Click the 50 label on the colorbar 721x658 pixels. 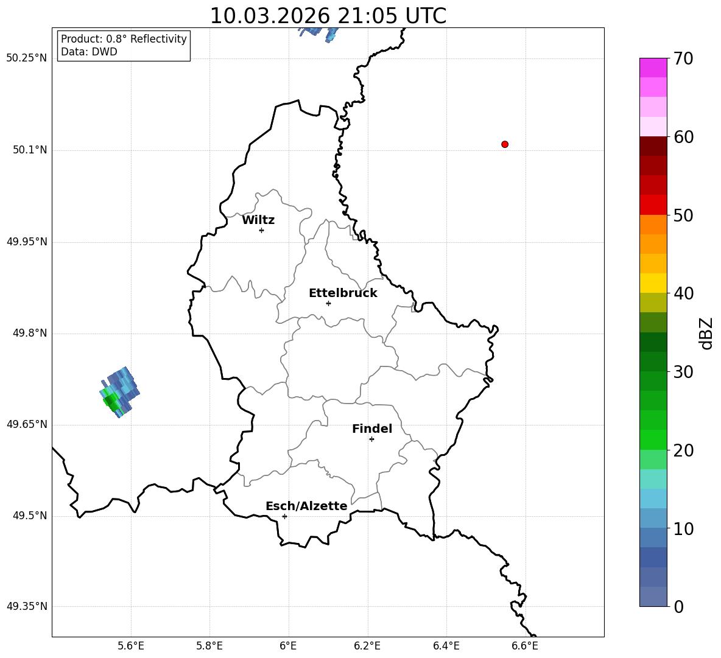[683, 215]
